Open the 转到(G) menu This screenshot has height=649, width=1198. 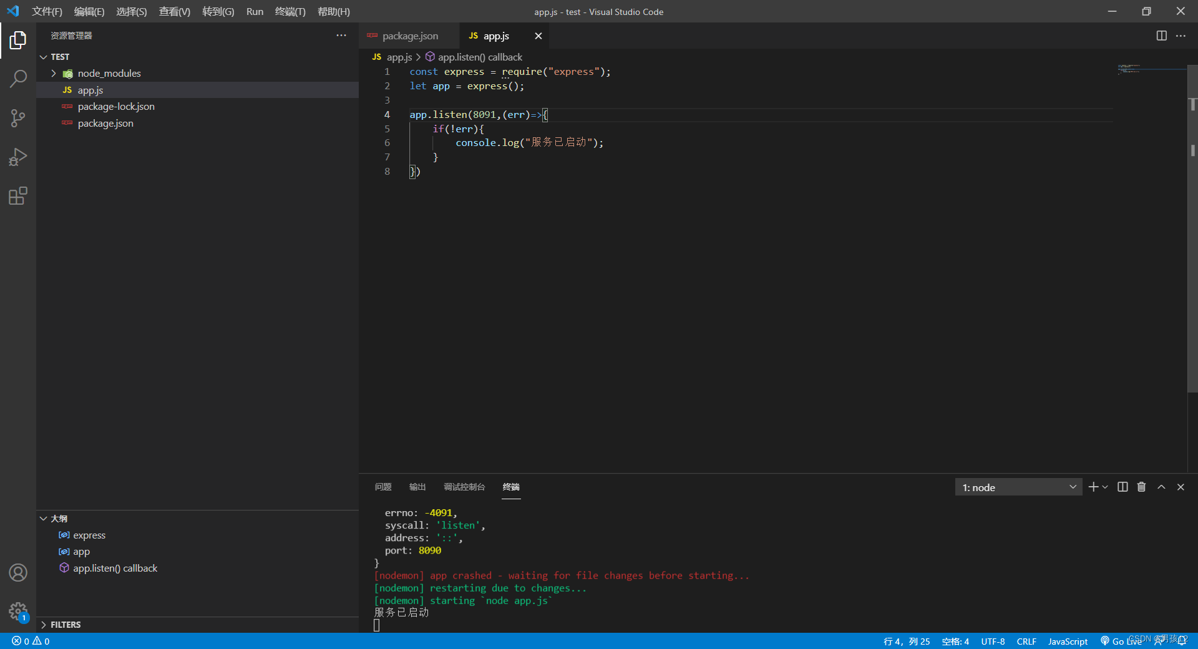[218, 12]
